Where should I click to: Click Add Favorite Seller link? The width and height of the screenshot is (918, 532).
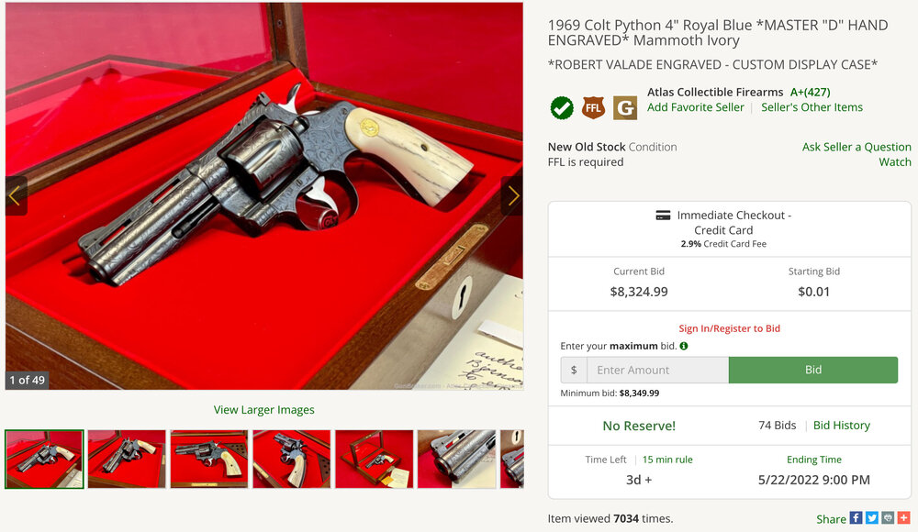coord(696,107)
